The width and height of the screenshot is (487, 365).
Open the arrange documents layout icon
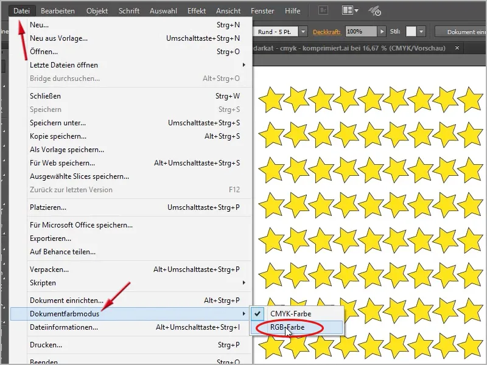coord(350,10)
